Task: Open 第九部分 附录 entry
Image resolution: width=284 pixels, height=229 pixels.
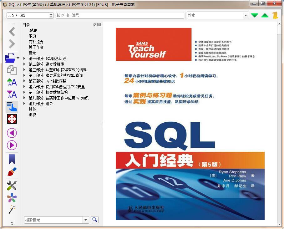Action: coord(41,104)
